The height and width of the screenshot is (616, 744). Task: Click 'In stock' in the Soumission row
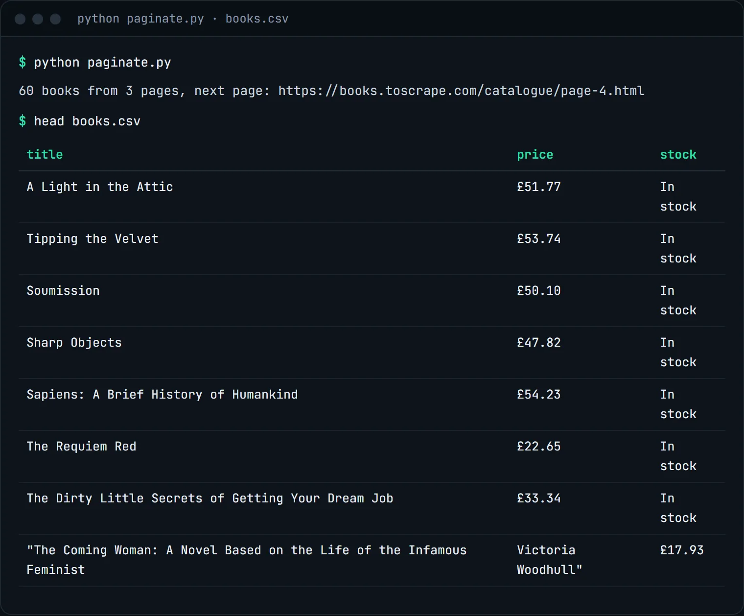678,301
